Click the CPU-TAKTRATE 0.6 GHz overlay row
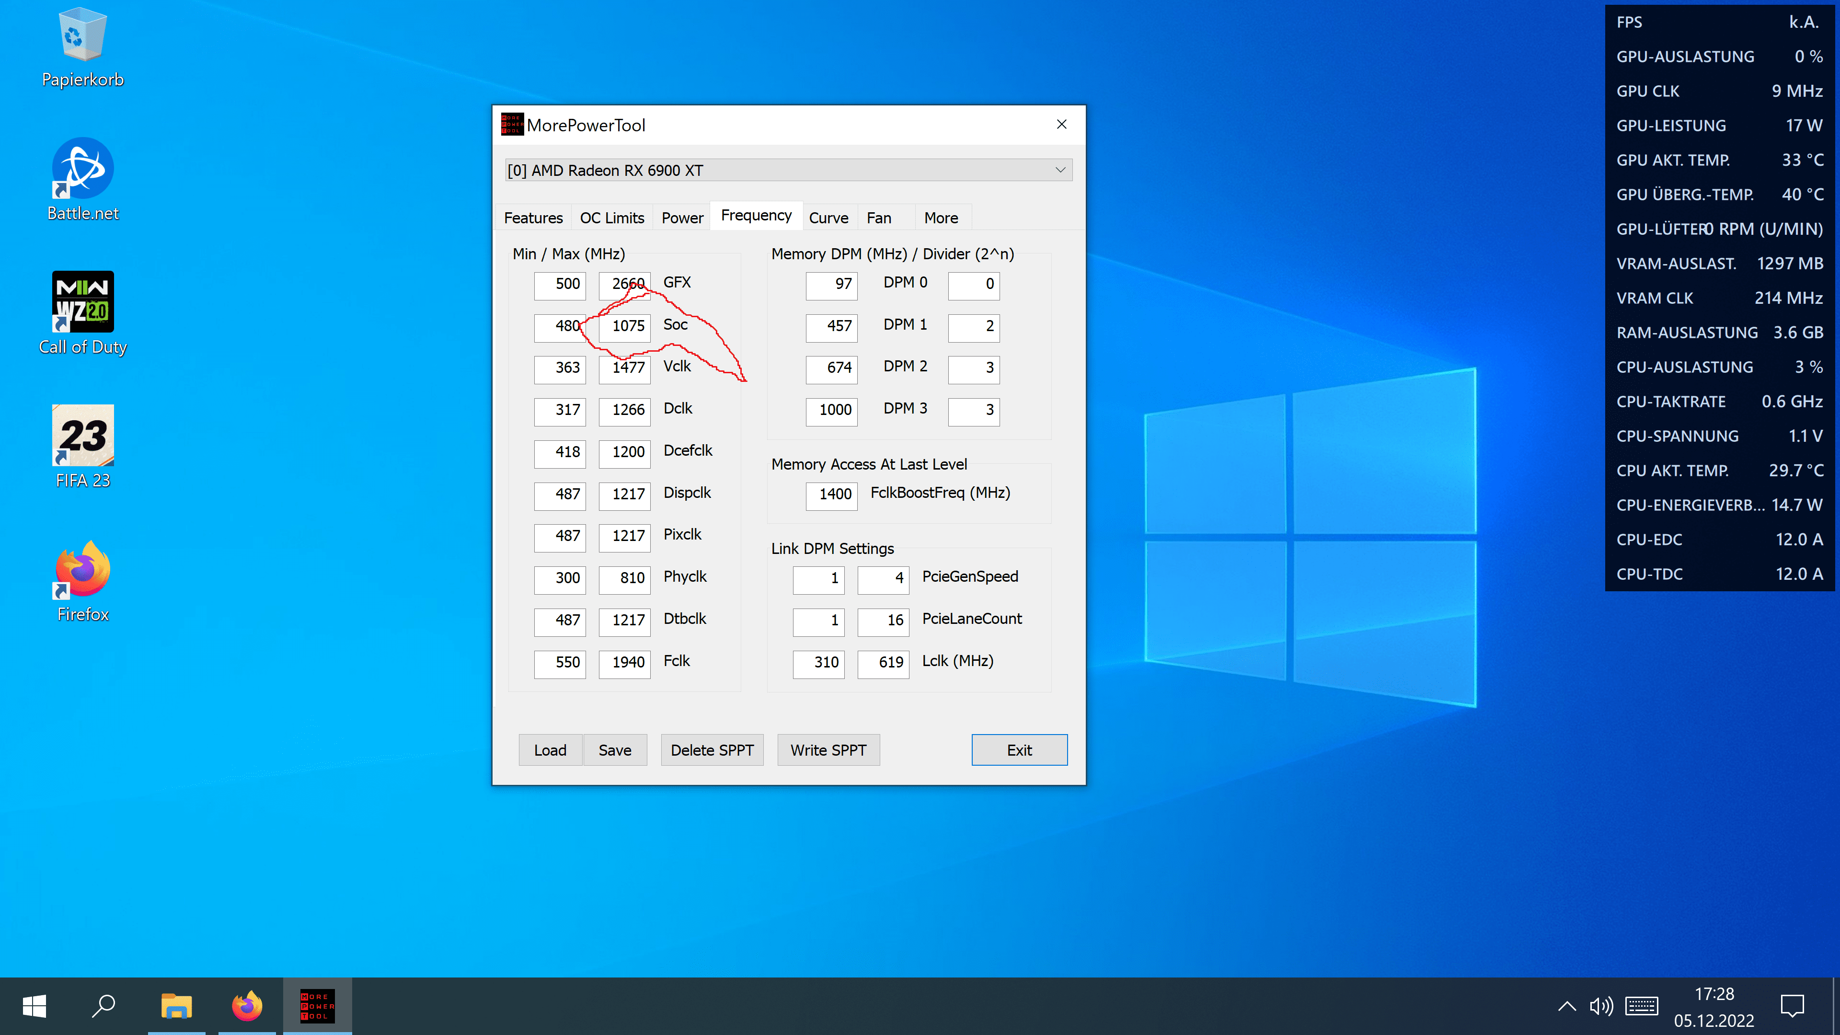The image size is (1840, 1035). pos(1719,402)
